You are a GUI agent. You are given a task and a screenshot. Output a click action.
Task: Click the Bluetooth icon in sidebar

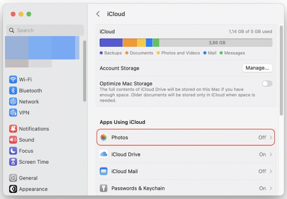[13, 91]
